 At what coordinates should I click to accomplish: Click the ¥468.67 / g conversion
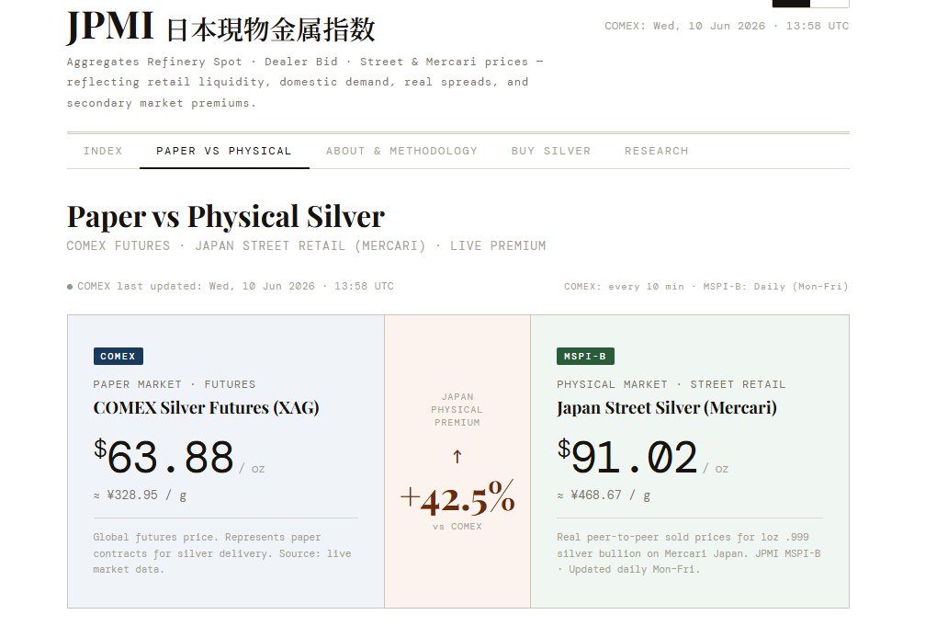(x=604, y=495)
